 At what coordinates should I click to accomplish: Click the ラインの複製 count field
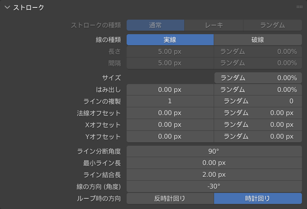click(170, 101)
